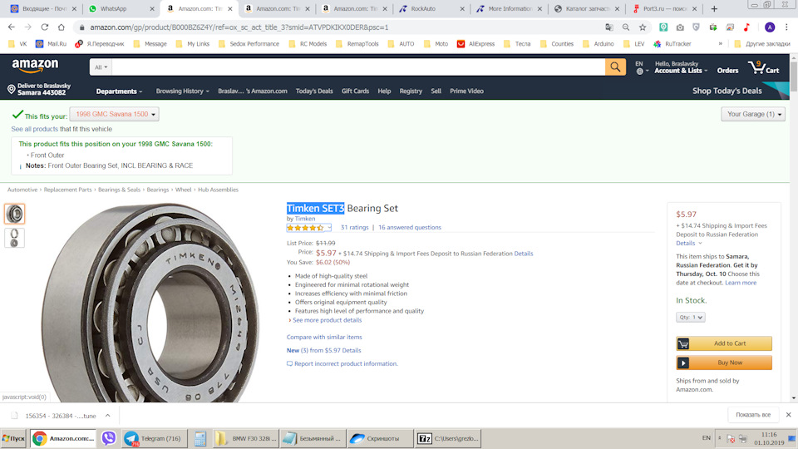This screenshot has height=449, width=798.
Task: Click See more product details link
Action: click(x=327, y=320)
